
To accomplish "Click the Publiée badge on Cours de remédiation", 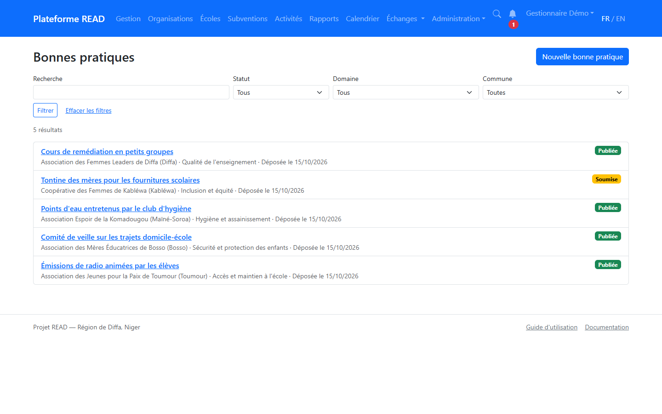I will 608,151.
